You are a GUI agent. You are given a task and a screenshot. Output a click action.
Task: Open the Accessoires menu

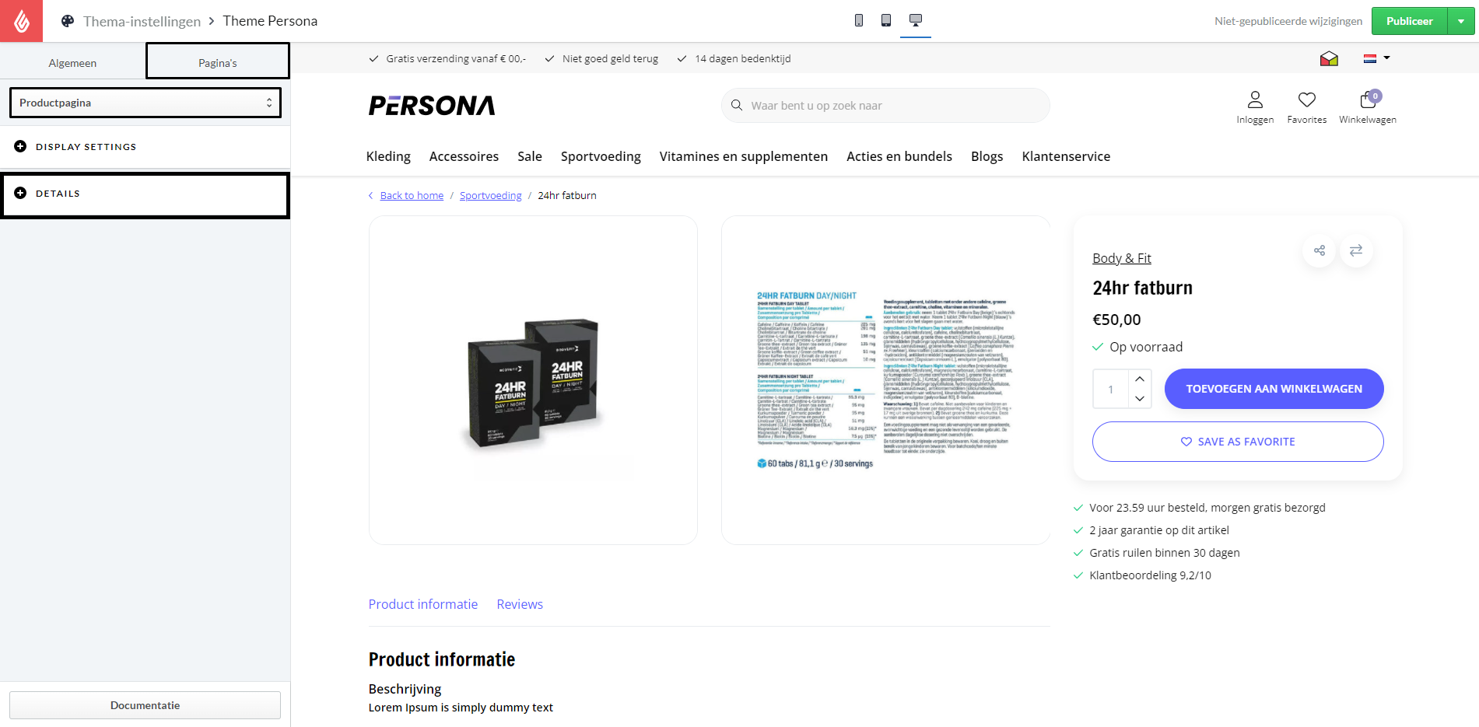point(464,156)
